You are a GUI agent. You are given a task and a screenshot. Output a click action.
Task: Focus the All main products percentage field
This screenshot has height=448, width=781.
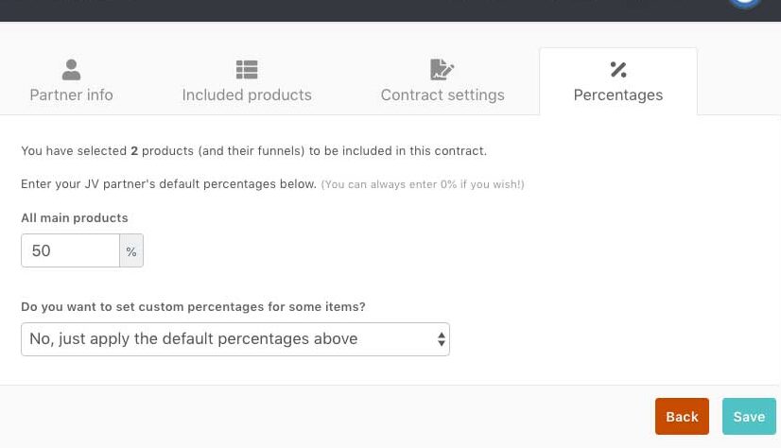[x=71, y=251]
